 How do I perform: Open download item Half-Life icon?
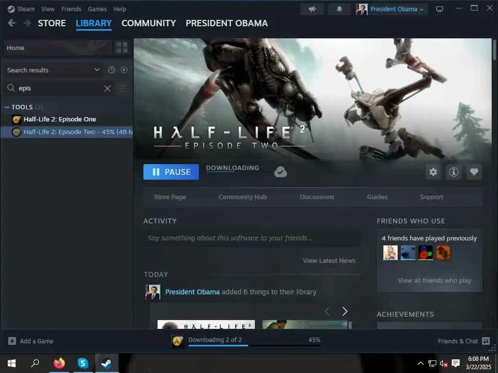[x=178, y=341]
